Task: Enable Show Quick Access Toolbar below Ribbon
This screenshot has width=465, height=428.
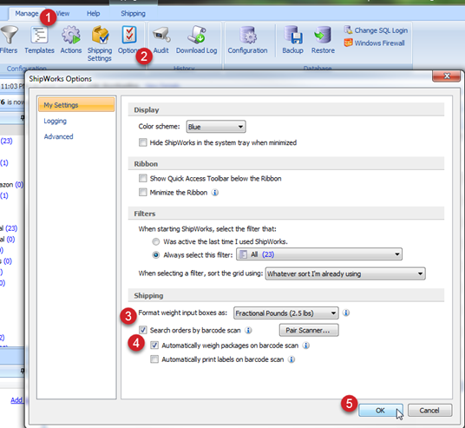Action: (143, 178)
